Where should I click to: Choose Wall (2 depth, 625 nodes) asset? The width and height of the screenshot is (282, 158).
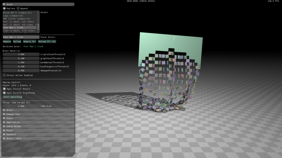[x=20, y=25]
